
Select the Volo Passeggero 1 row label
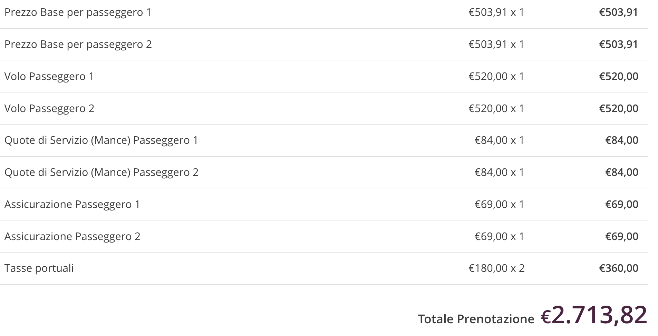point(49,77)
